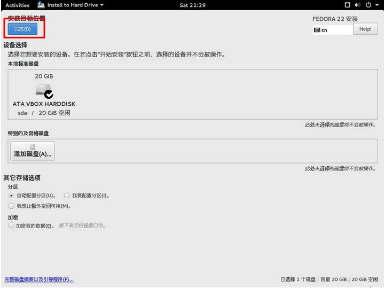
Task: Expand the system menu arrow in top bar
Action: pyautogui.click(x=377, y=5)
